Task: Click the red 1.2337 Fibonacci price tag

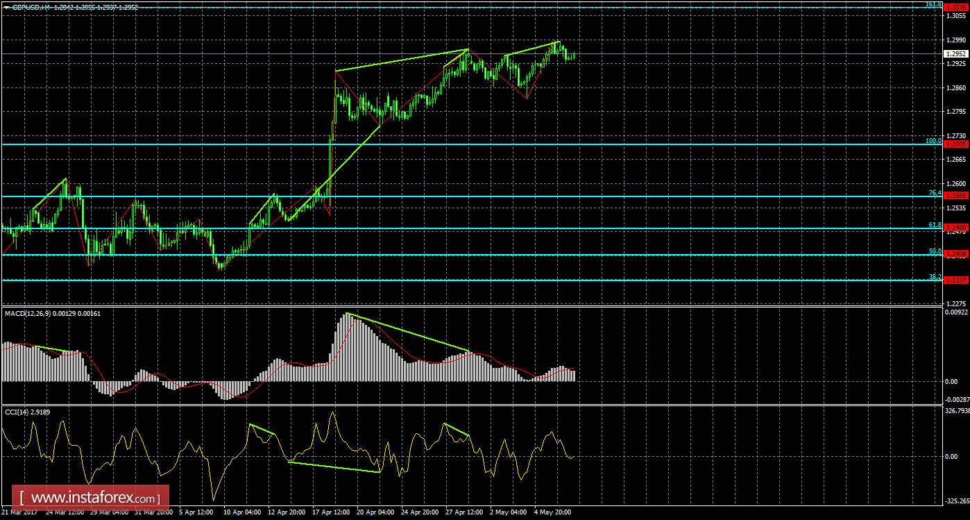Action: click(x=955, y=280)
